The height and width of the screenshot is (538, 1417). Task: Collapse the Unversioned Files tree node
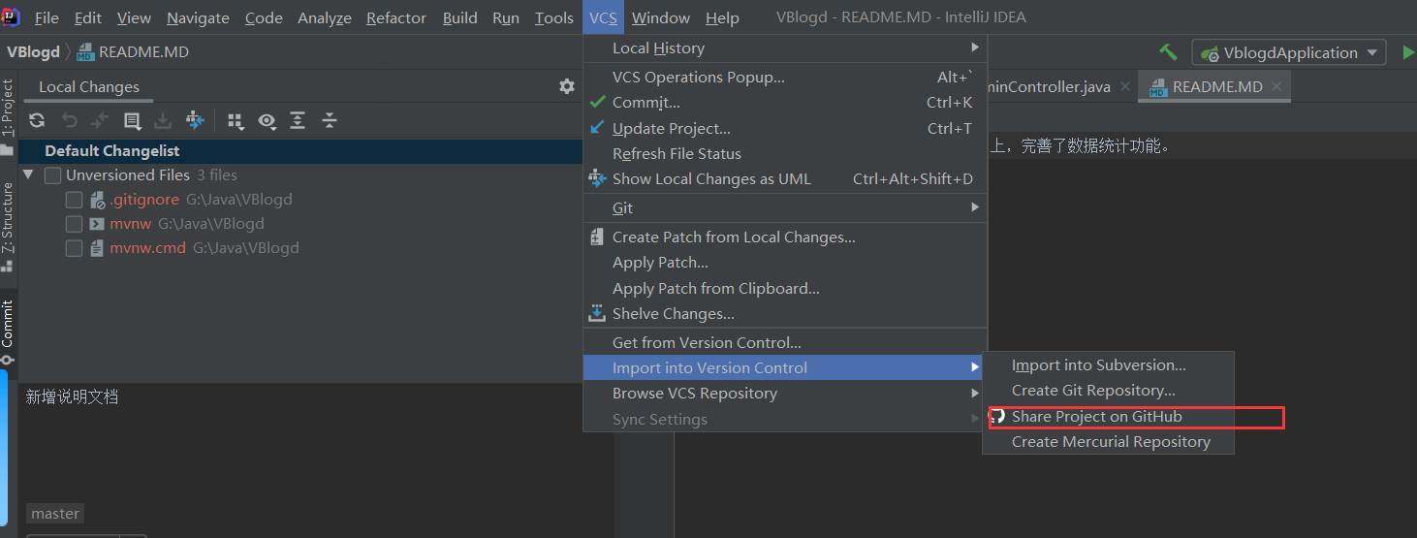tap(28, 175)
